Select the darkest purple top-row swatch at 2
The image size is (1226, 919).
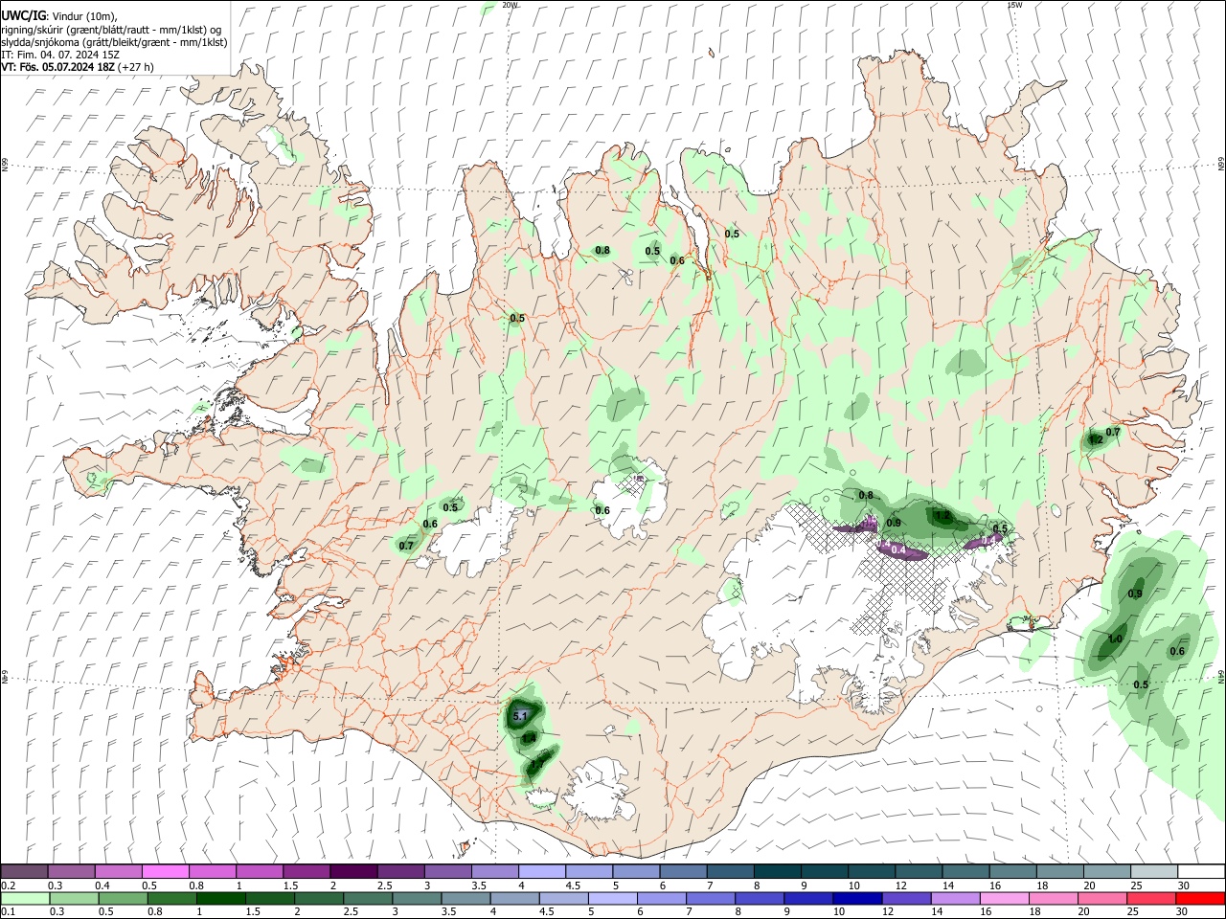pos(353,871)
